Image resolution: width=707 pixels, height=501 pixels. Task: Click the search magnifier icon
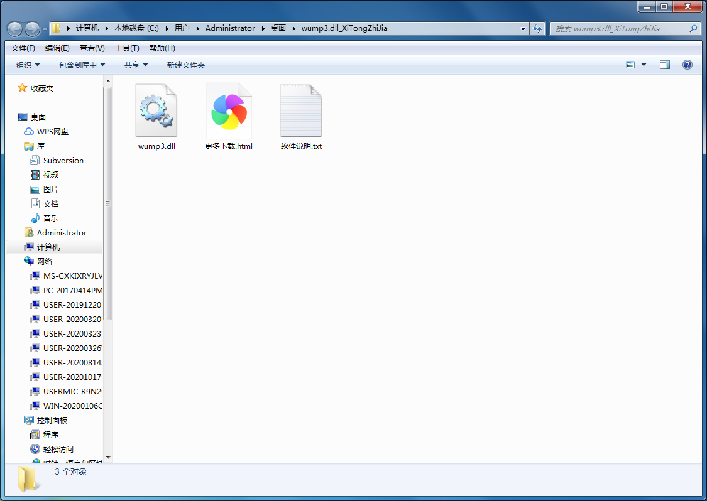click(x=693, y=28)
